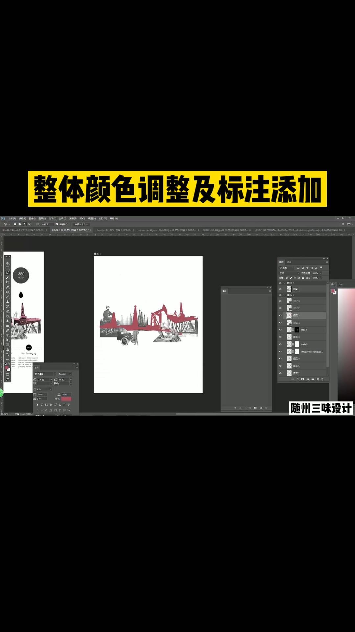Image resolution: width=355 pixels, height=632 pixels.
Task: Click the Select and Mask options button
Action: pos(81,224)
